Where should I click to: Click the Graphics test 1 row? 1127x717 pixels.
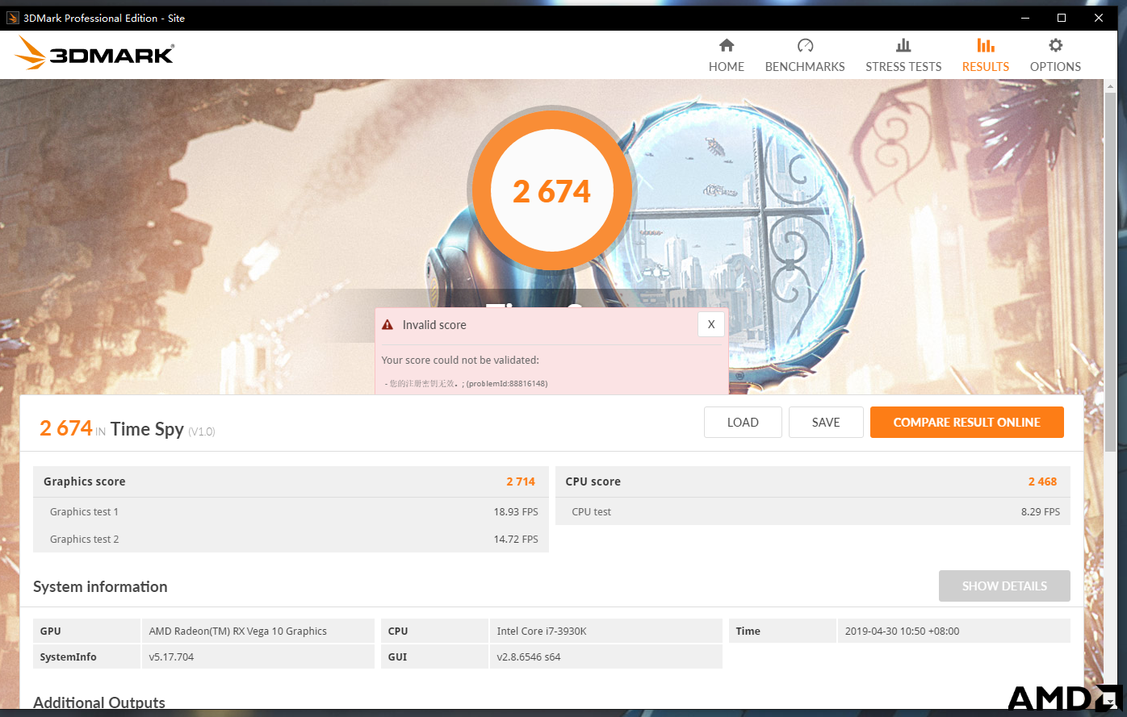coord(291,511)
